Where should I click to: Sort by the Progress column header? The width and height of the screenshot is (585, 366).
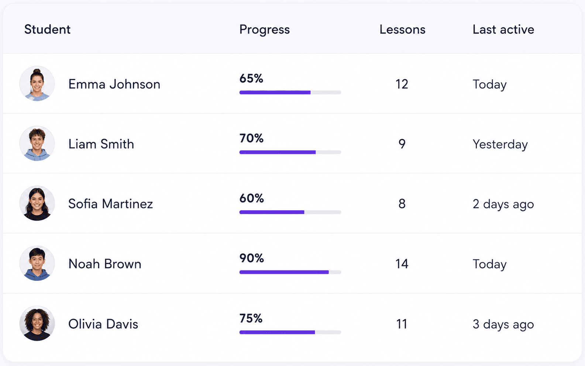264,30
